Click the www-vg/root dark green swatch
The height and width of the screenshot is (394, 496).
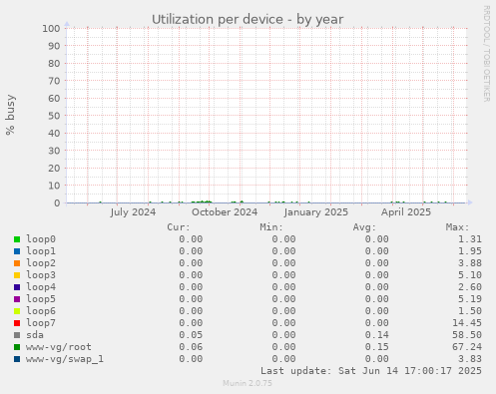click(17, 347)
